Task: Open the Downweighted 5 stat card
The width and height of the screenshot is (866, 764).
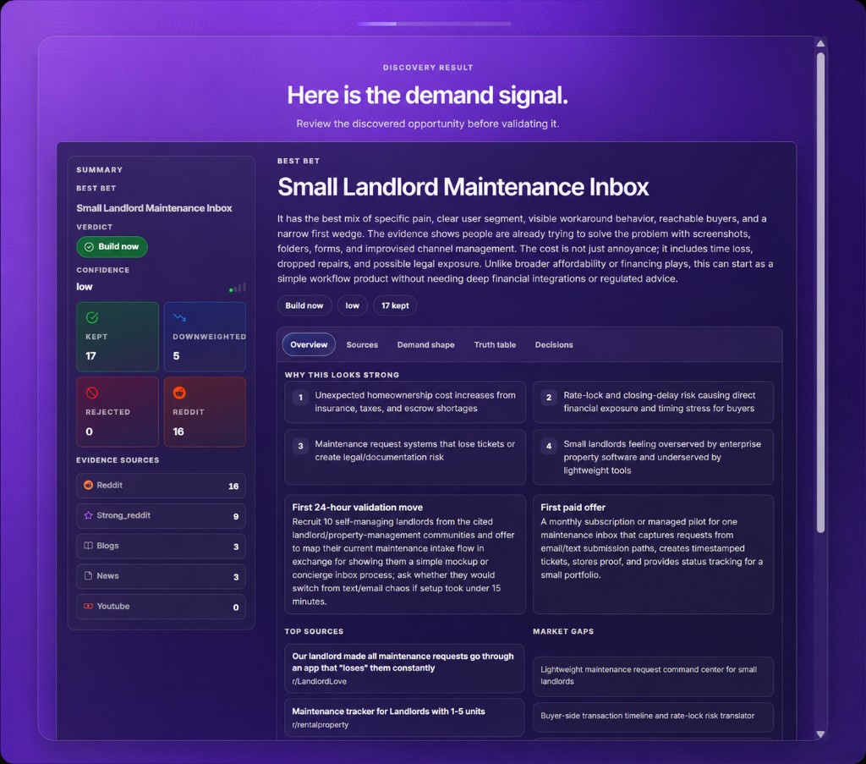Action: click(x=205, y=337)
